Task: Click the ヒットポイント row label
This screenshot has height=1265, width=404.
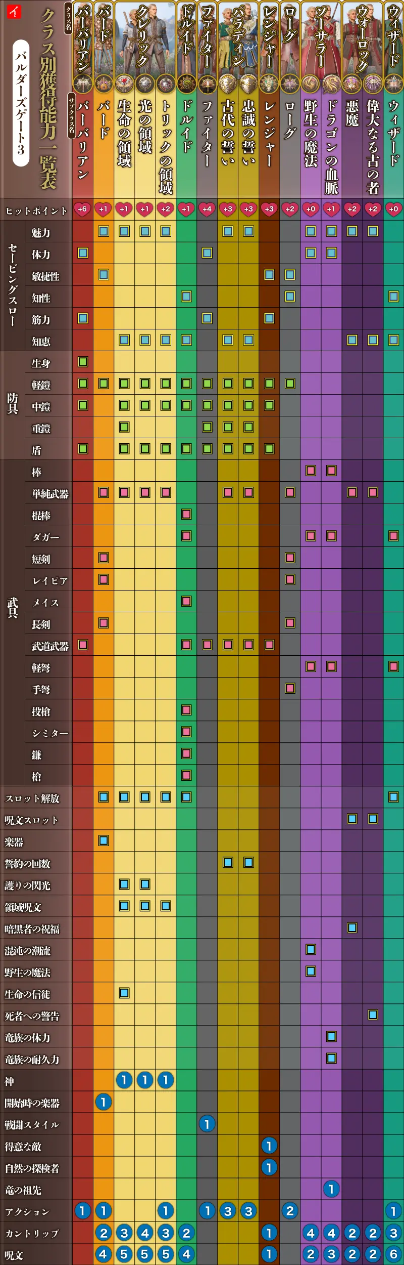Action: tap(36, 211)
